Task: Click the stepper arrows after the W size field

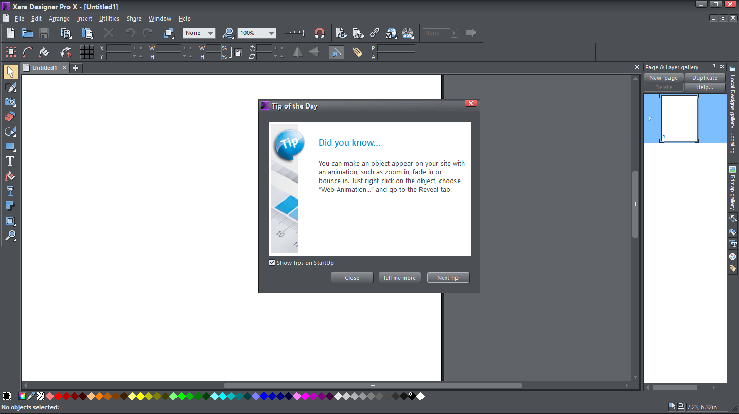Action: [188, 48]
